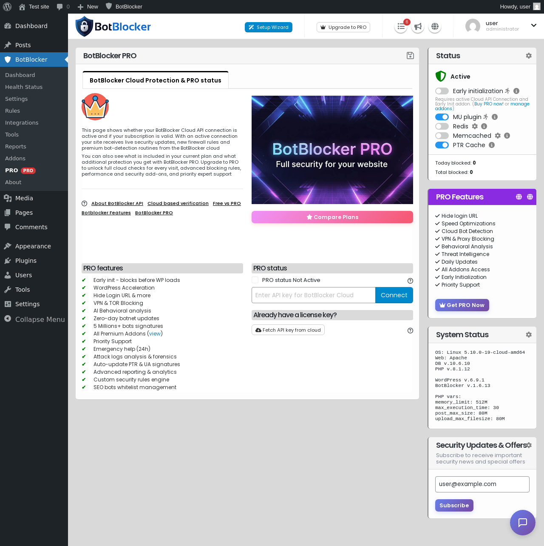544x546 pixels.
Task: Open the globe language icon in header
Action: (435, 27)
